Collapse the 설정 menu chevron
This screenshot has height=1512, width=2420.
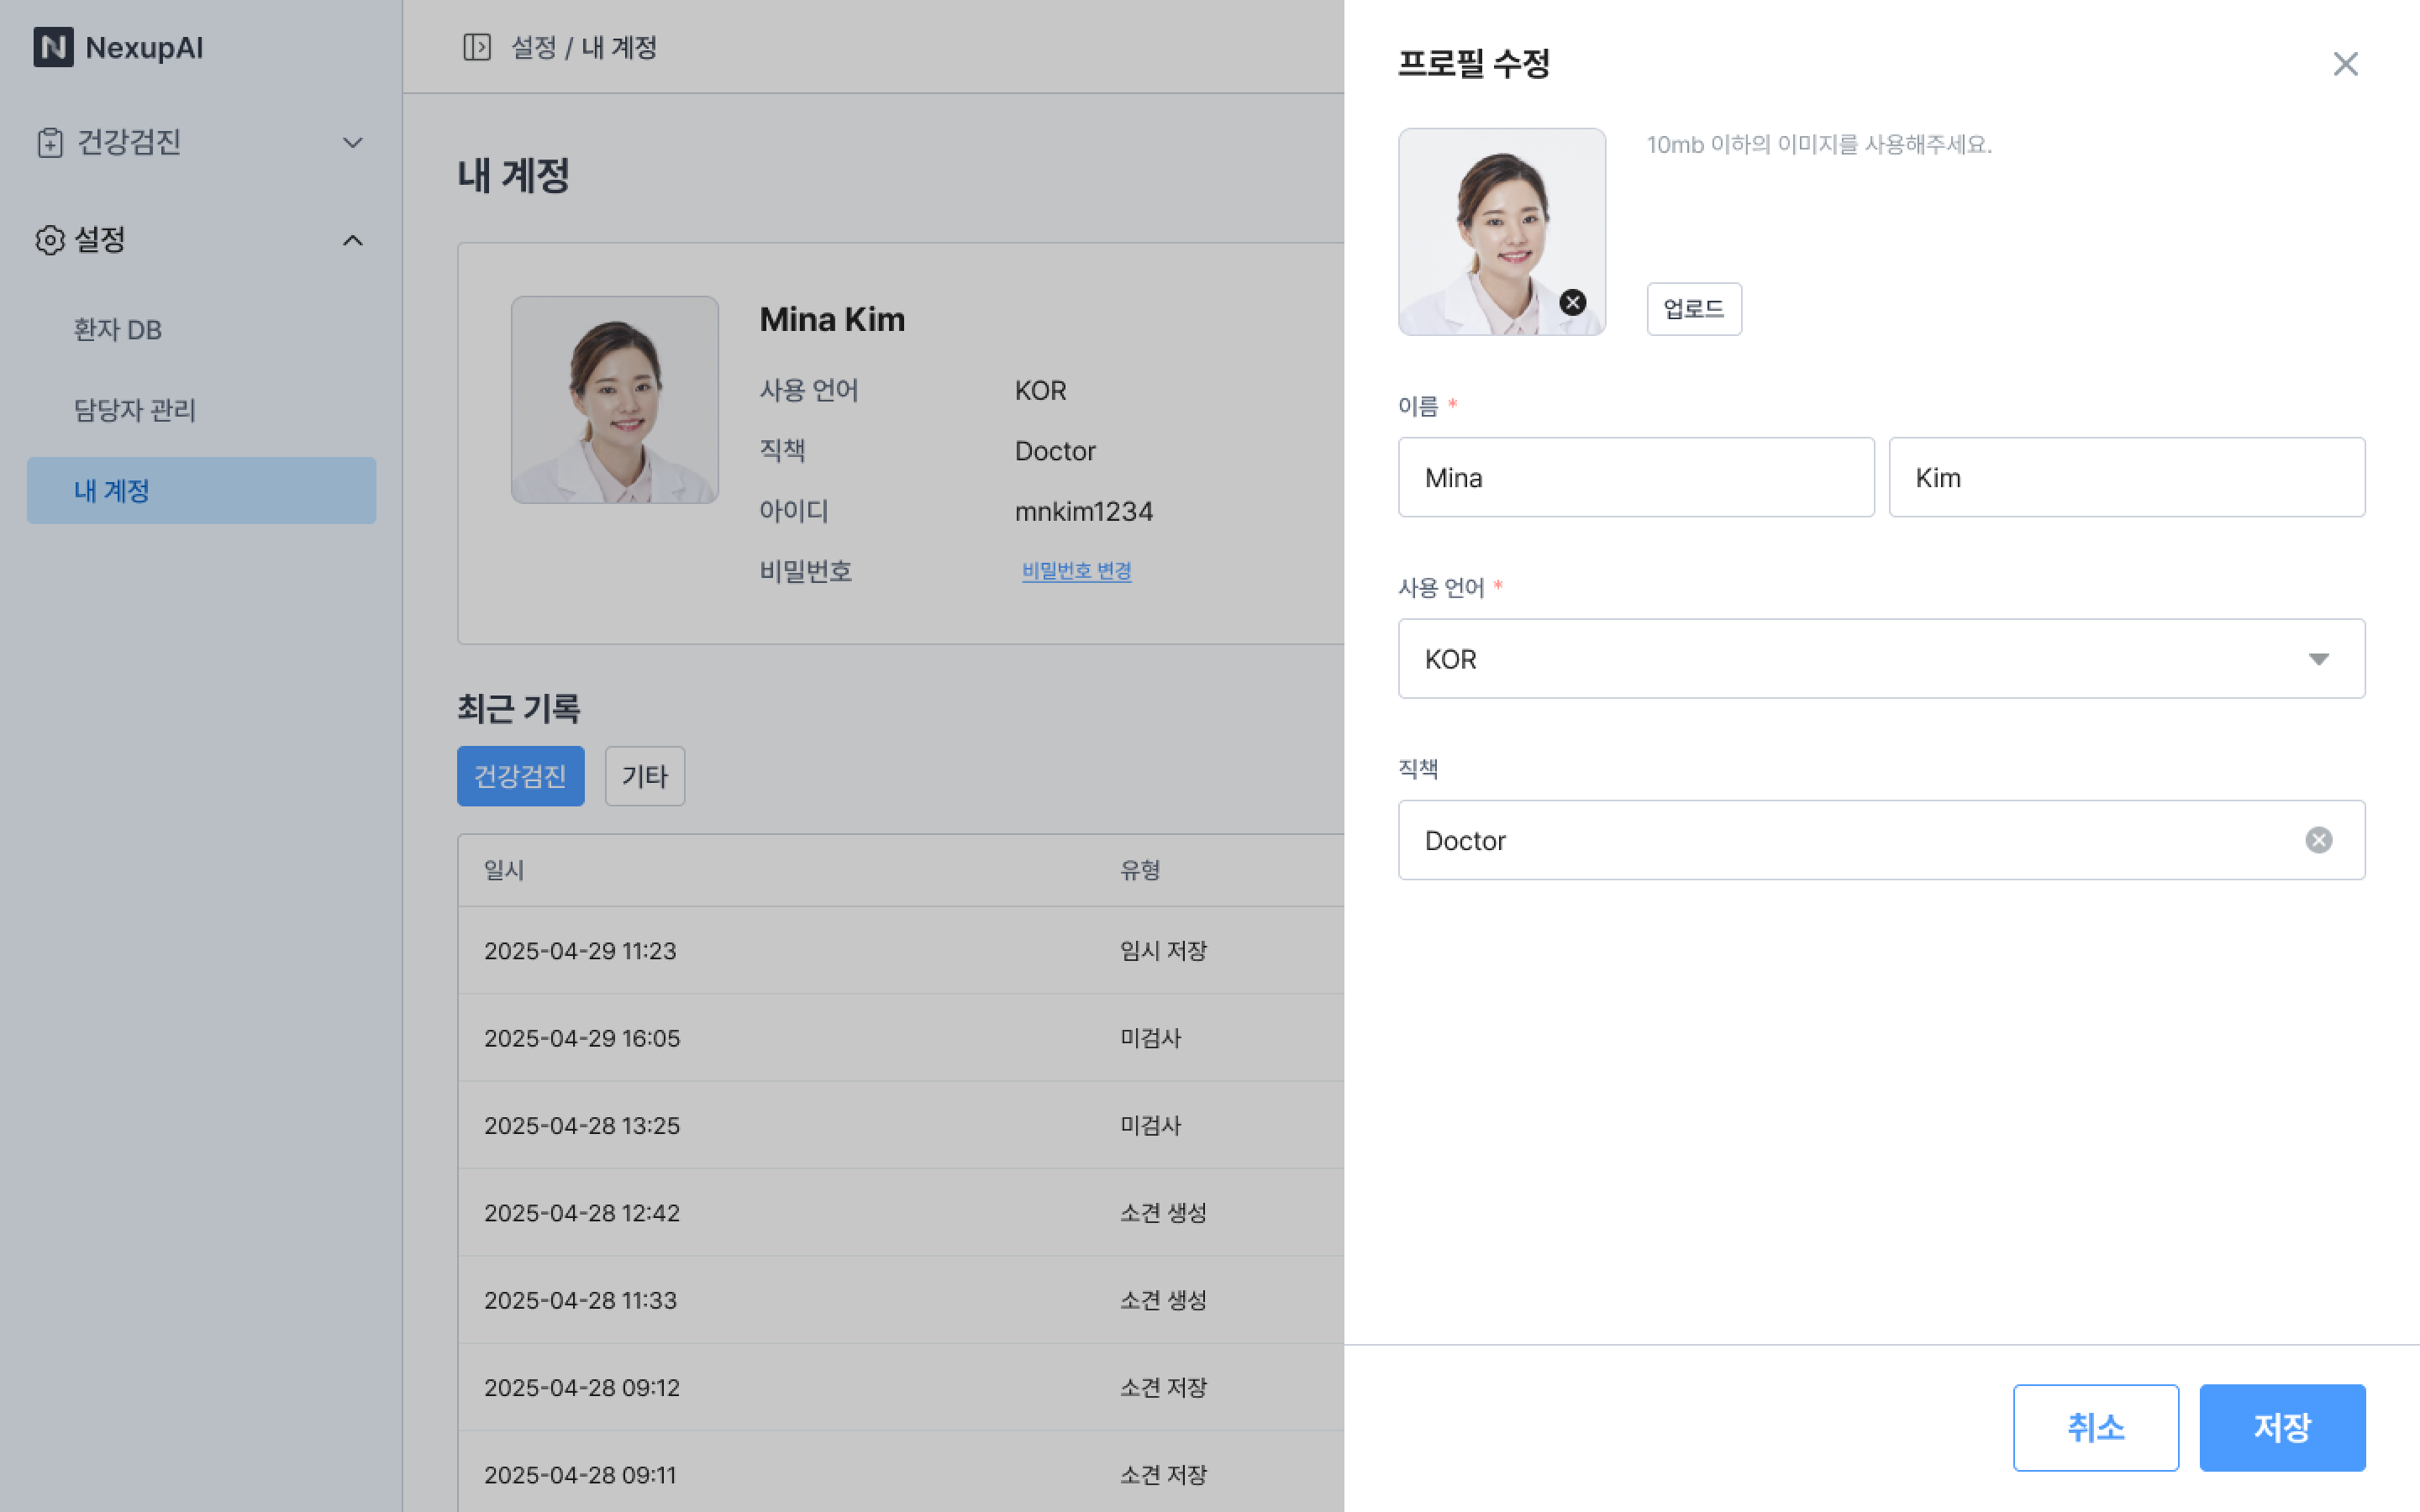[352, 241]
